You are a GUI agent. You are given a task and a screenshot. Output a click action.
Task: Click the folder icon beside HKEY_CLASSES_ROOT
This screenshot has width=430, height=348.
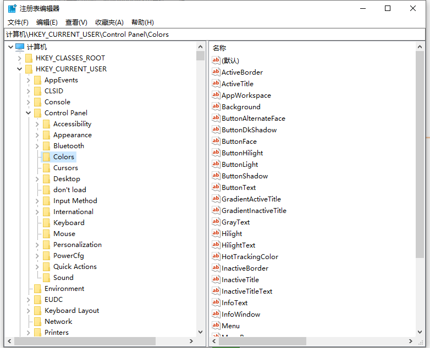tap(29, 58)
